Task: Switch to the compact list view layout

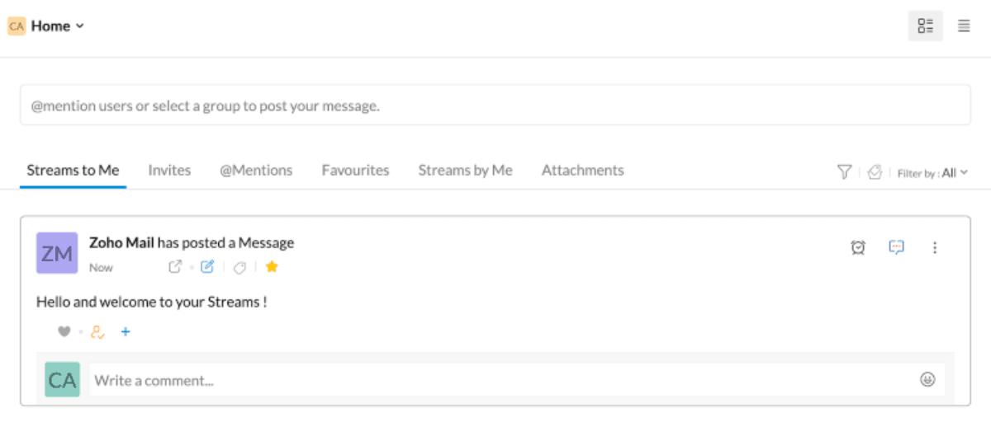Action: click(x=964, y=26)
